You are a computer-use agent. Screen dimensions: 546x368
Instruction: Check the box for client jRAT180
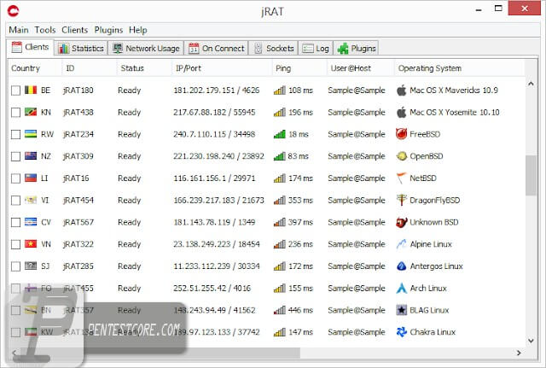point(15,91)
